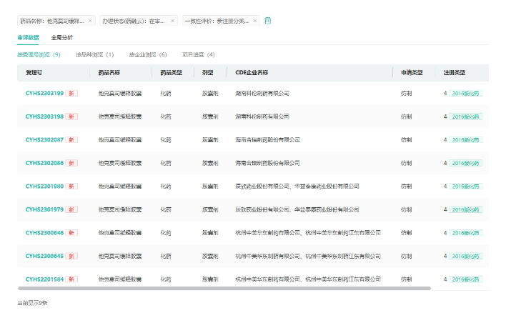The width and height of the screenshot is (516, 318).
Task: Switch to the 全局分析 tab
Action: [62, 37]
